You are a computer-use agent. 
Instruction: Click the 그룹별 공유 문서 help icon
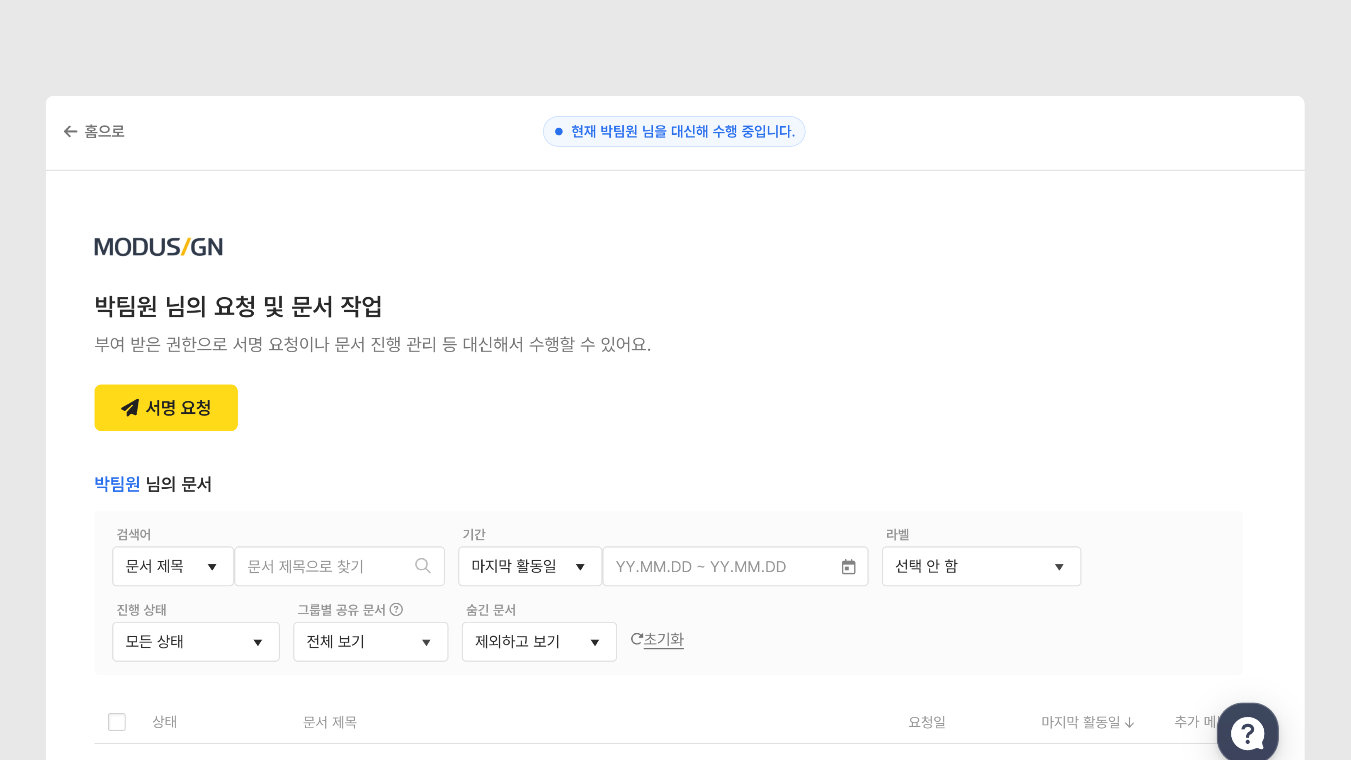click(x=397, y=609)
